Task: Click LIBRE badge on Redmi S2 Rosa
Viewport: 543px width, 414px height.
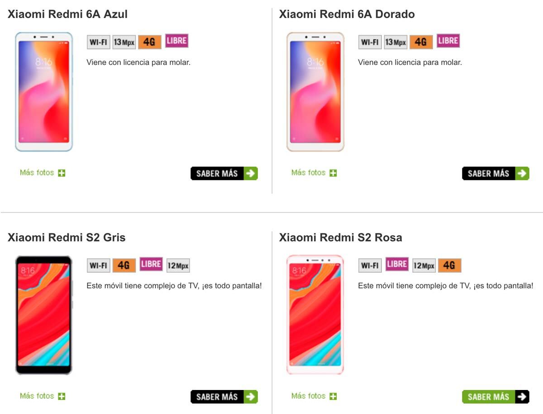Action: tap(397, 264)
